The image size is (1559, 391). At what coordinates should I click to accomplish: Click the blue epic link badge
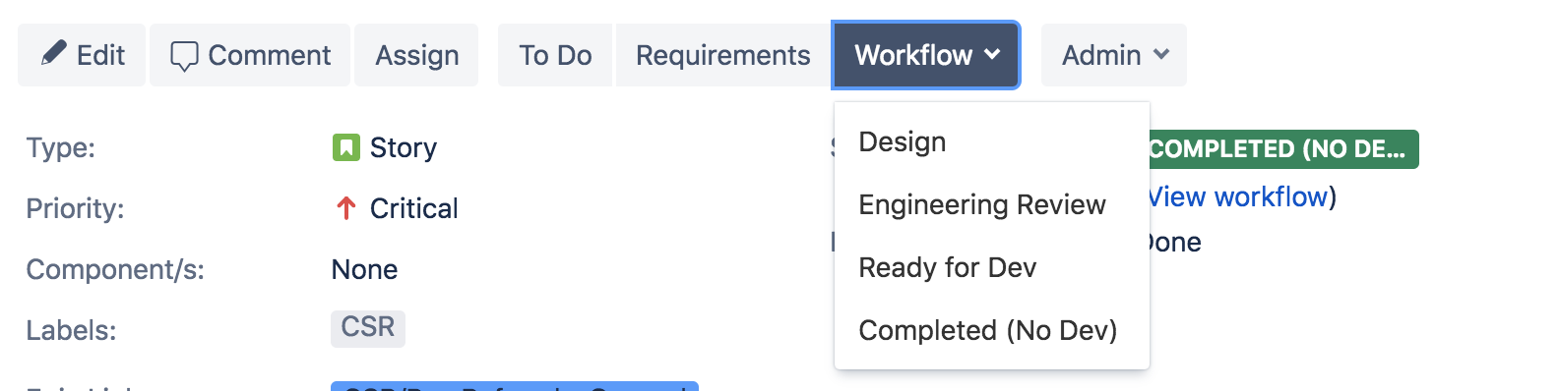pyautogui.click(x=515, y=386)
